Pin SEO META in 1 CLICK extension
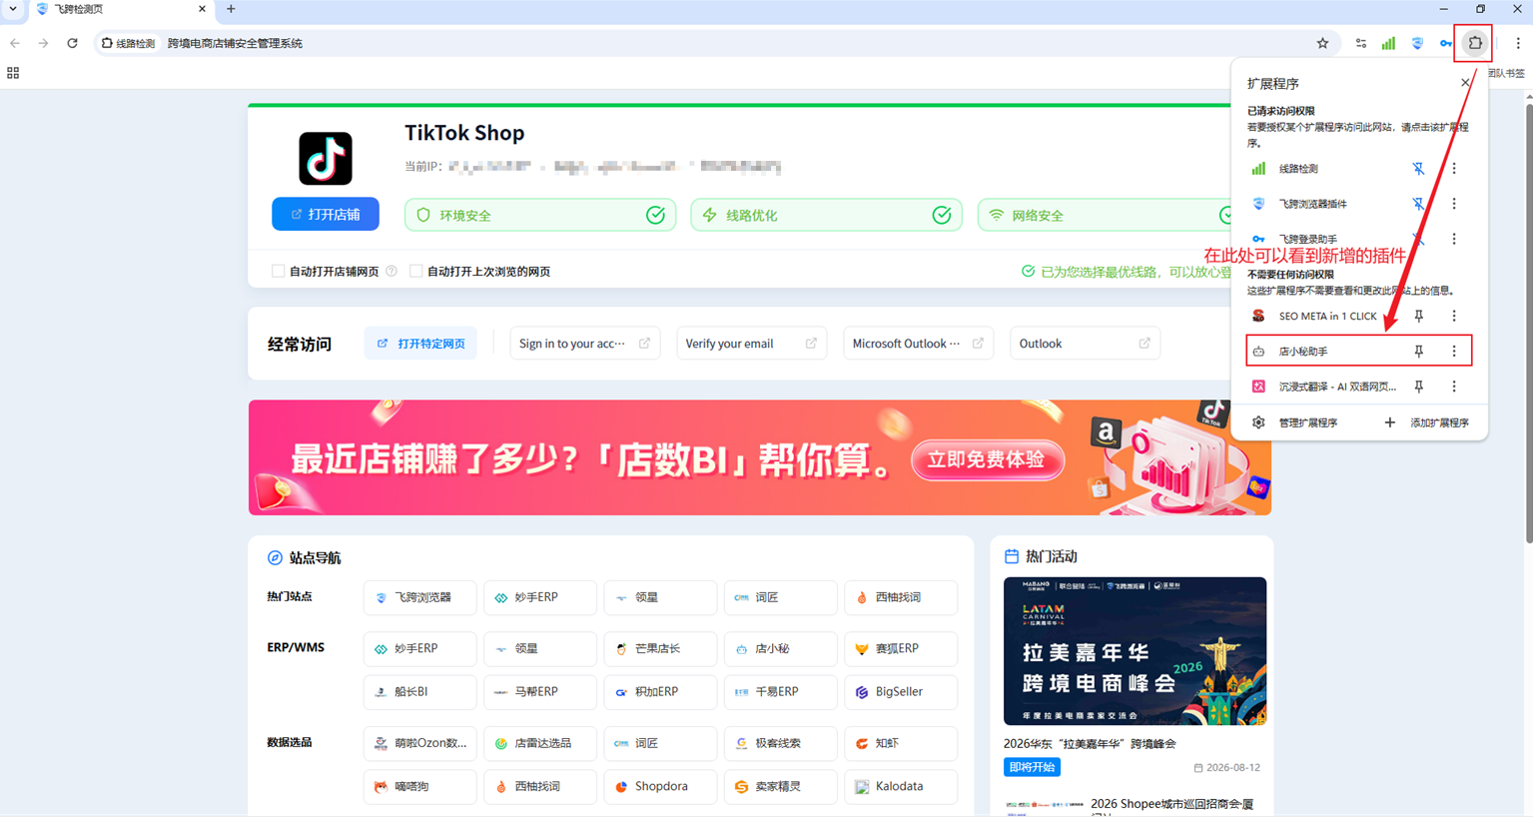The image size is (1533, 817). point(1418,316)
